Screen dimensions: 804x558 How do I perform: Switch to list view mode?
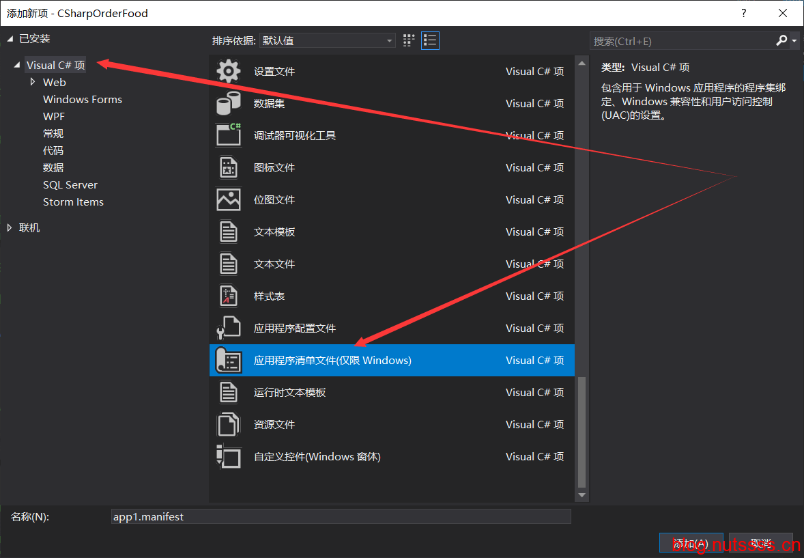point(430,40)
